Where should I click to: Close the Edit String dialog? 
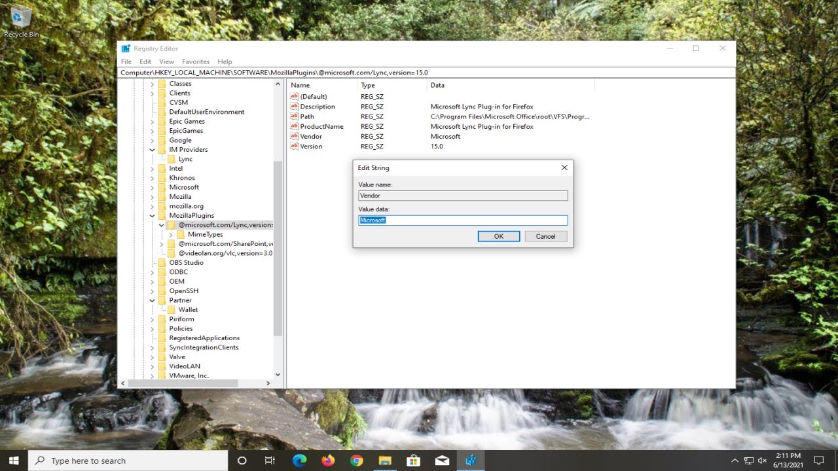pyautogui.click(x=564, y=168)
